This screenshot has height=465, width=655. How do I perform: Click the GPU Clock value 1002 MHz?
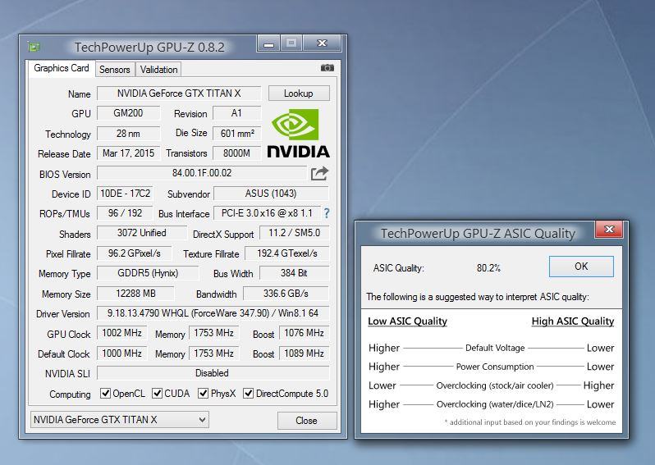[122, 333]
